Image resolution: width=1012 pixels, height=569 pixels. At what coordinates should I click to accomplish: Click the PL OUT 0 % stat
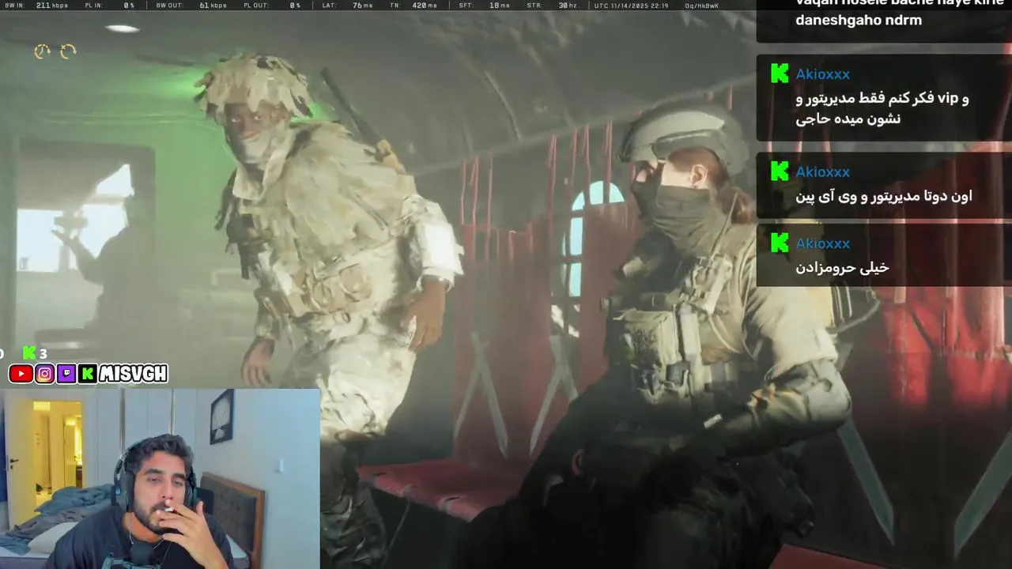[x=271, y=5]
